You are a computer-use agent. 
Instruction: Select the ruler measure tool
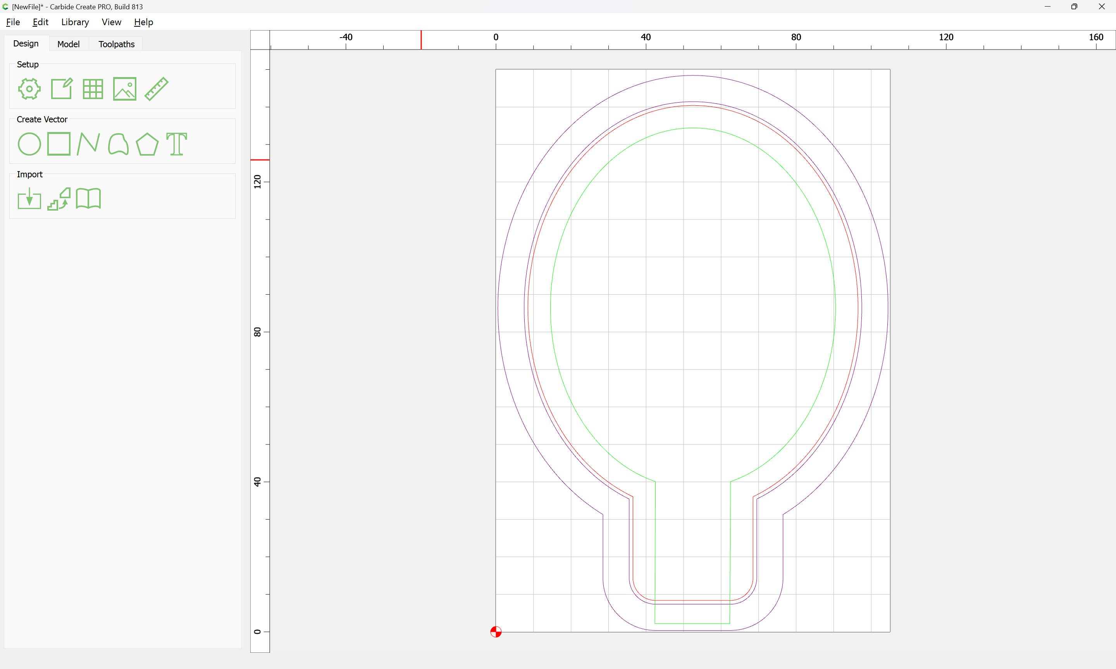point(157,89)
